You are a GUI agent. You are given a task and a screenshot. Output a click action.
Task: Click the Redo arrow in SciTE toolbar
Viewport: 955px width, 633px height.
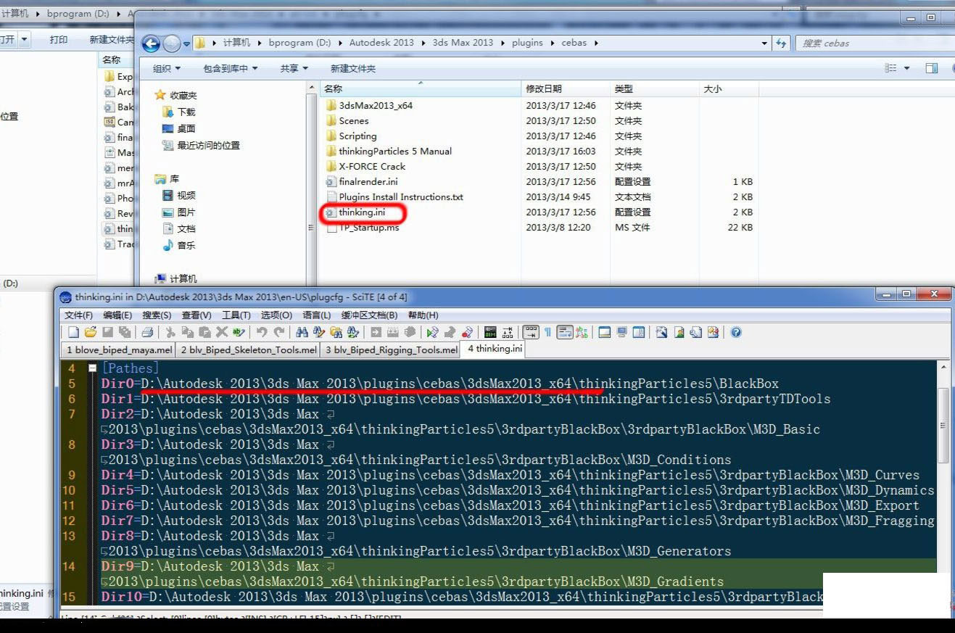pyautogui.click(x=279, y=332)
